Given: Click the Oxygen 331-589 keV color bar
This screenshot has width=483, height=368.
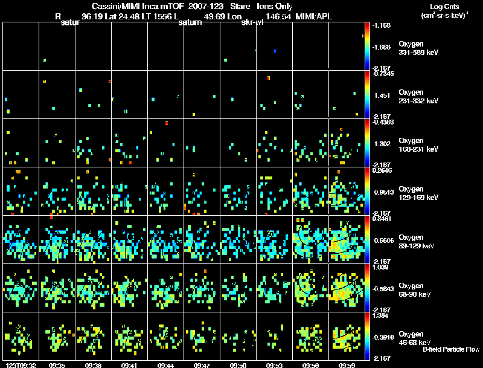Looking at the screenshot, I should tap(367, 46).
